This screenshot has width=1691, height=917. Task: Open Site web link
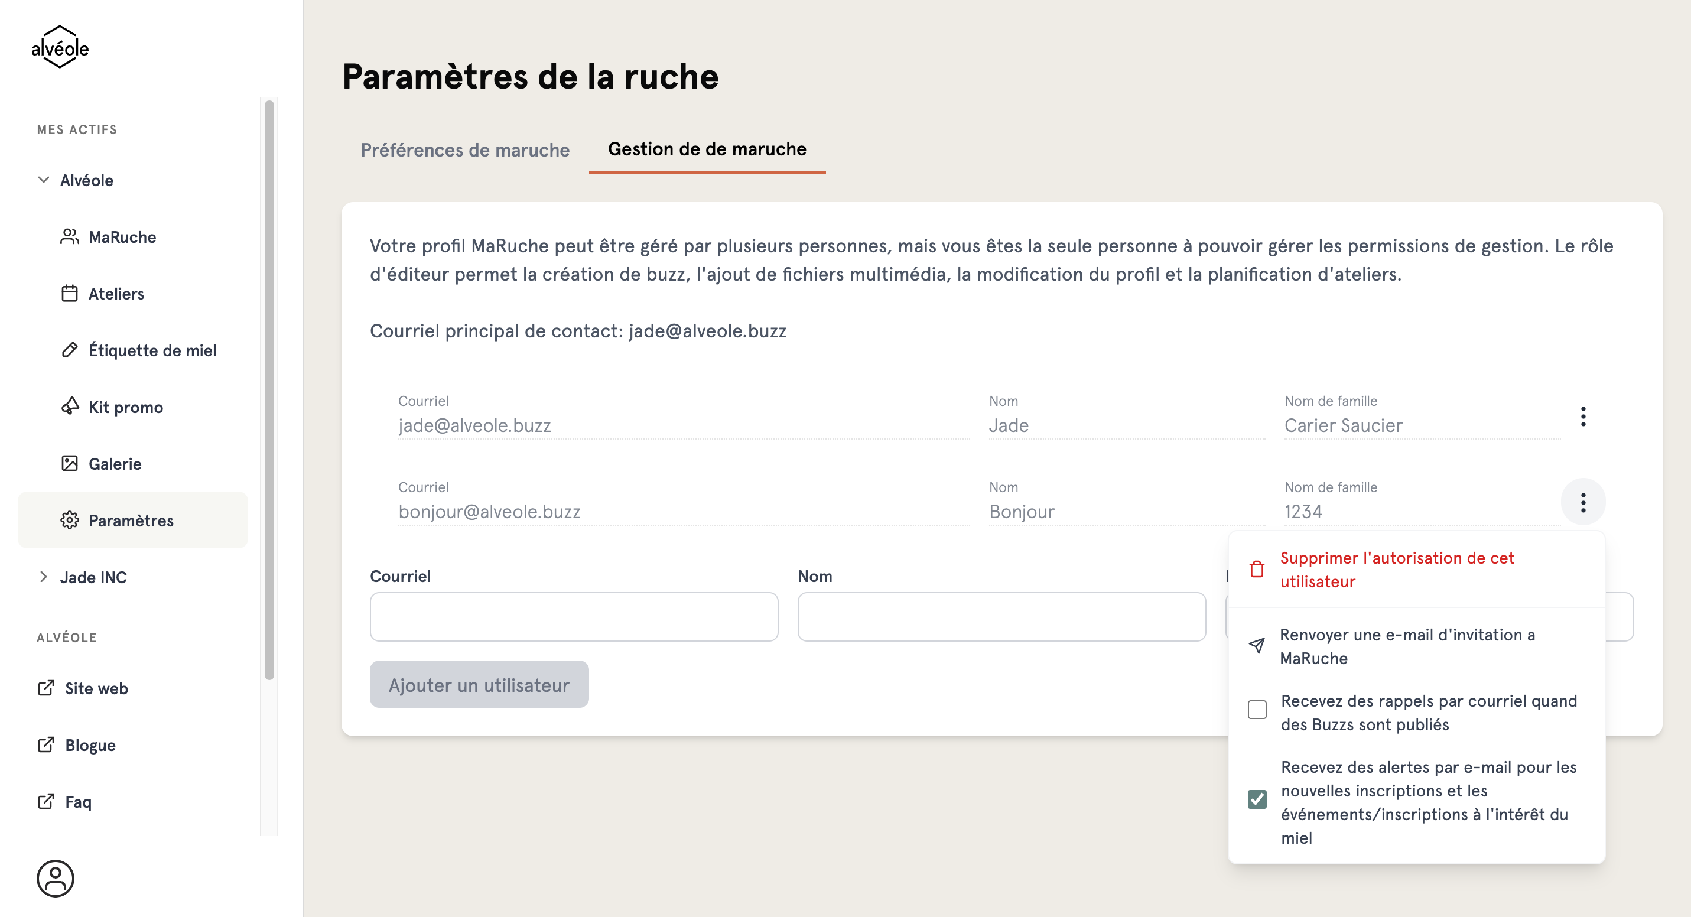click(x=96, y=688)
